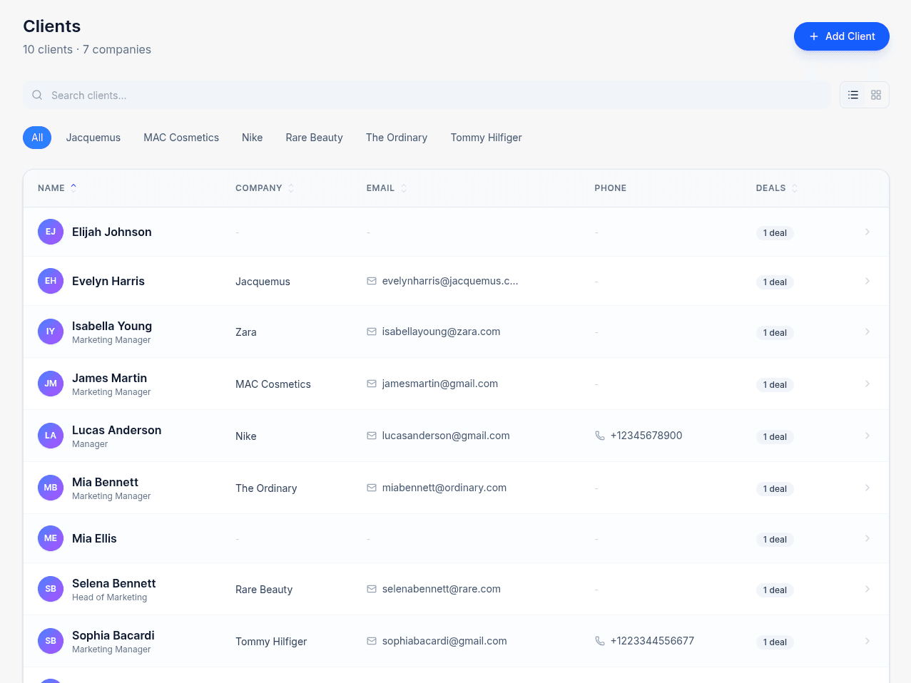Click the phone icon next to +12345678900

click(600, 436)
